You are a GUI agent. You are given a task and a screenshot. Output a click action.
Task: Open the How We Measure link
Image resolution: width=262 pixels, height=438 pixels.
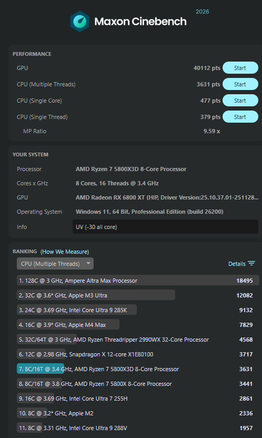65,252
